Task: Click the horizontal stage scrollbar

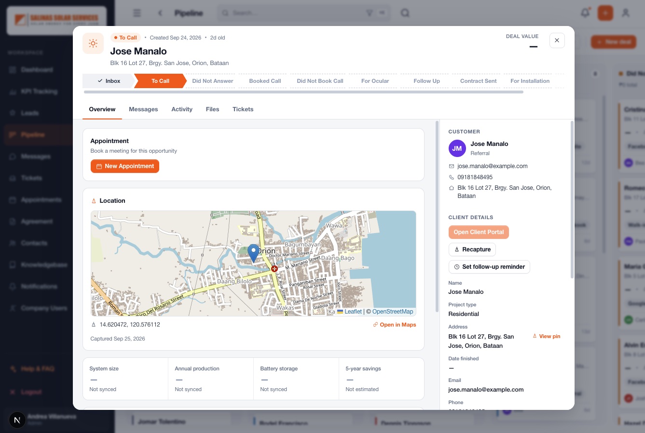Action: pos(303,92)
